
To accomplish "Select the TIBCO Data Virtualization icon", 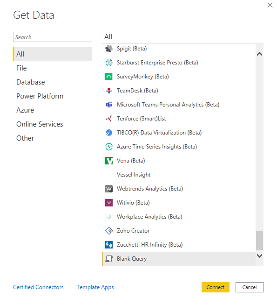I will [109, 133].
